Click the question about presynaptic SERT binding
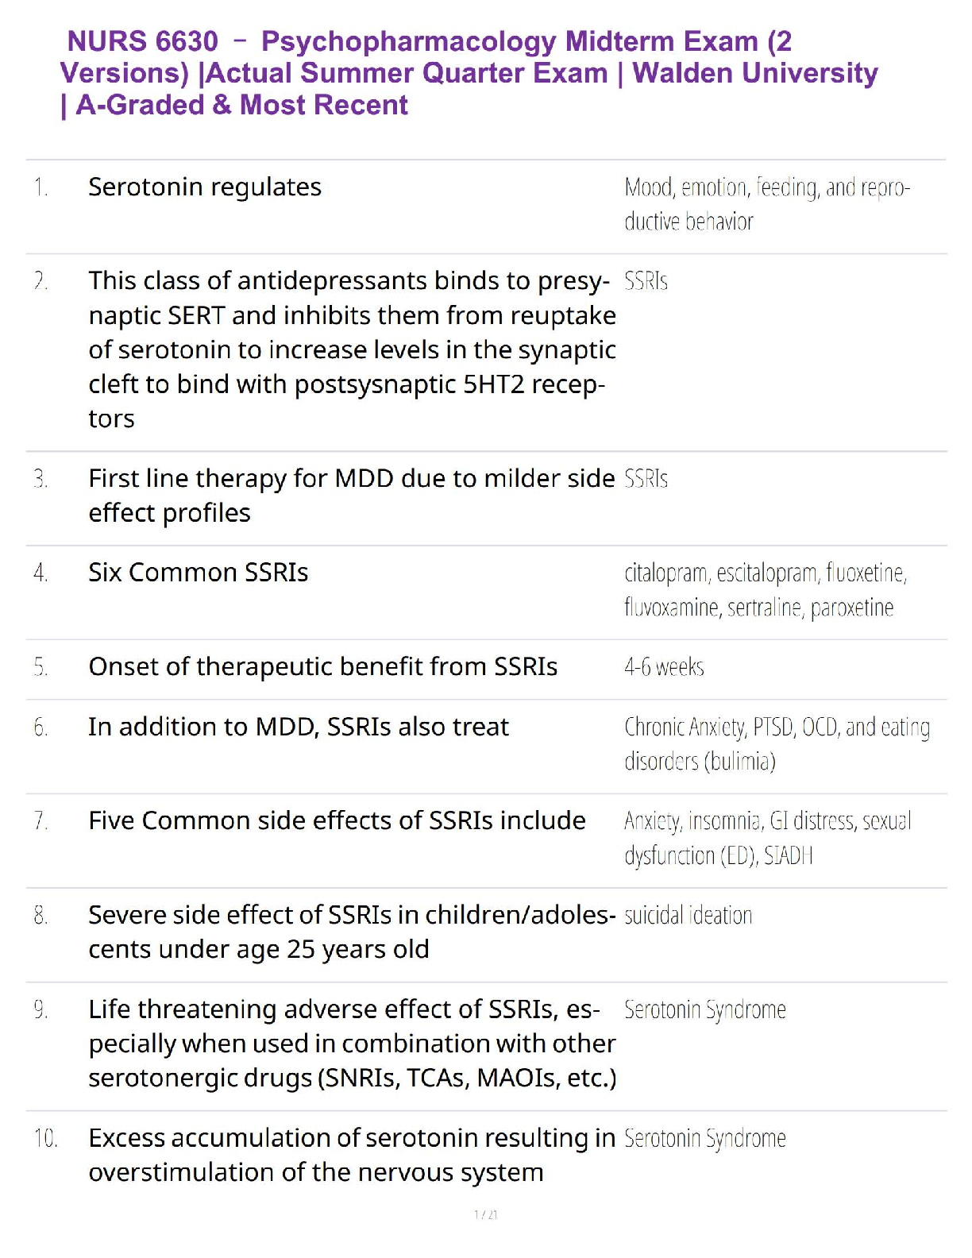The image size is (972, 1258). [352, 349]
